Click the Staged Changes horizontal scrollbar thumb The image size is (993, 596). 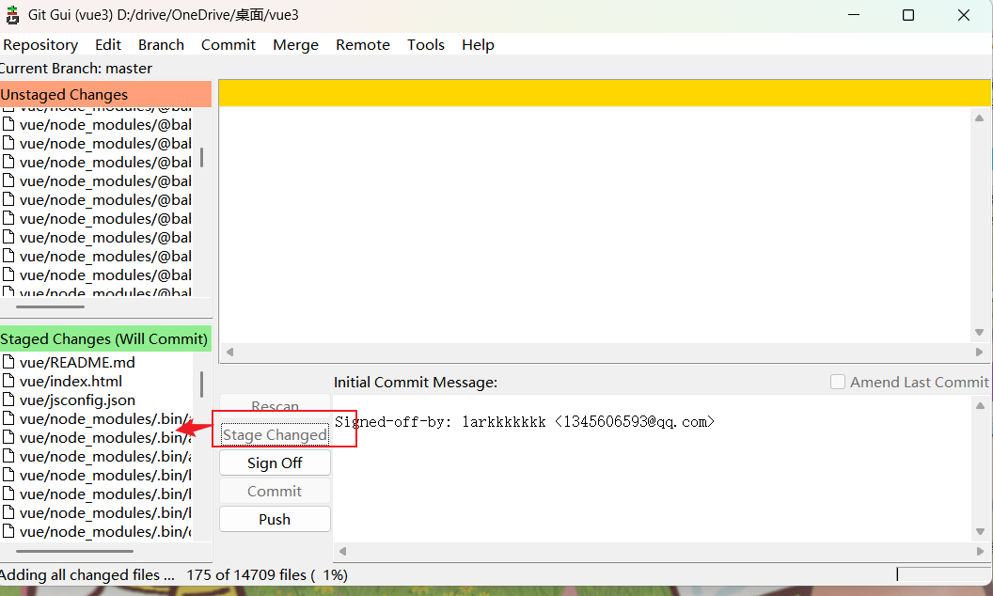tap(74, 552)
